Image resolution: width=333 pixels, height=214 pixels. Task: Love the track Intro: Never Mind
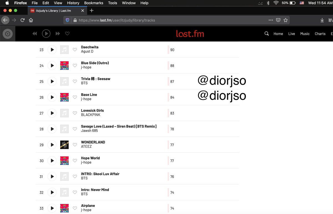tap(75, 192)
